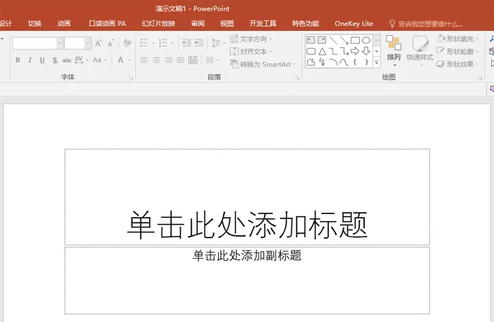Click the title placeholder 单击此处添加标题

pos(247,224)
